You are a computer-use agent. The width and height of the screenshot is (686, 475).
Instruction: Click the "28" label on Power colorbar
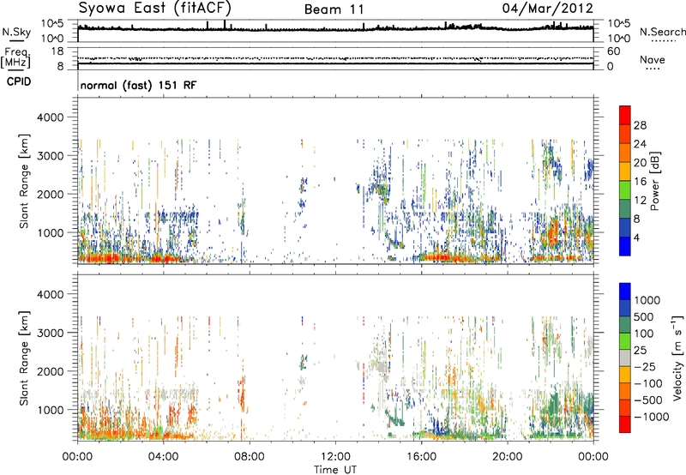[640, 125]
